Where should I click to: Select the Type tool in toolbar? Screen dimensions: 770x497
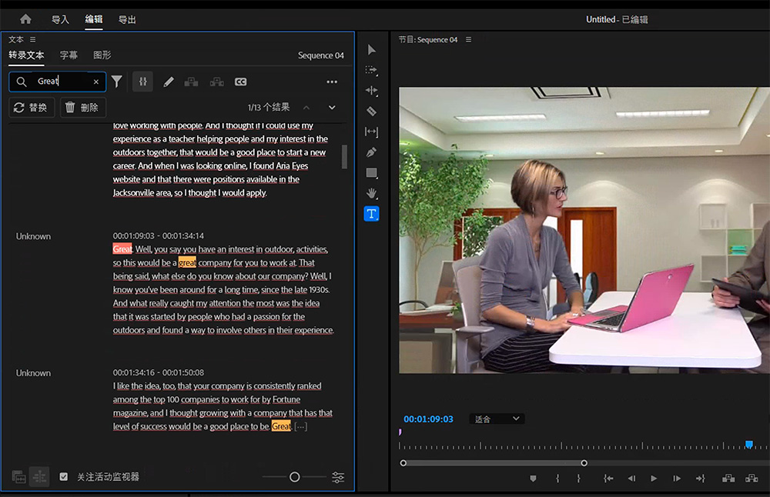pyautogui.click(x=372, y=214)
